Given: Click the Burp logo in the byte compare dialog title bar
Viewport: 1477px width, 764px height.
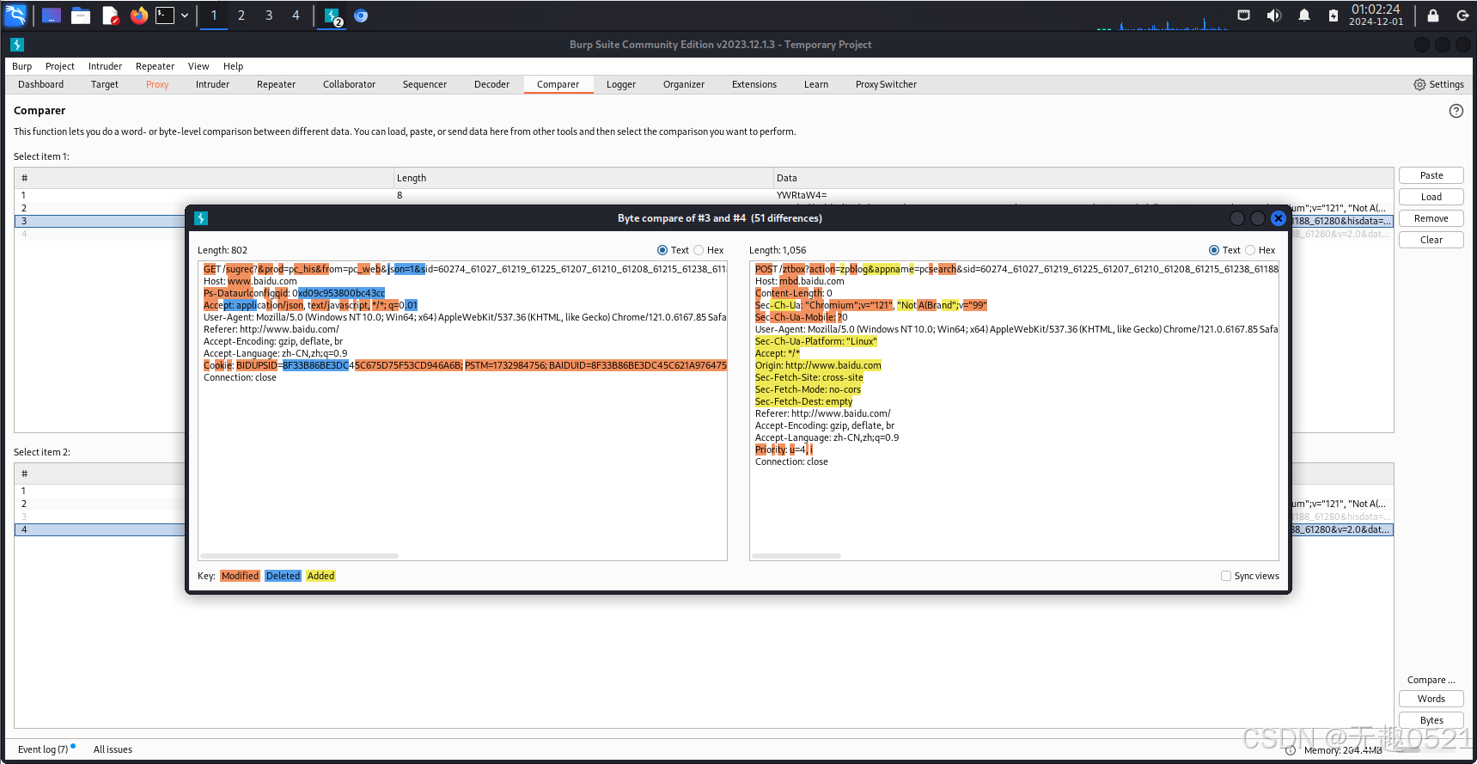Looking at the screenshot, I should click(201, 218).
